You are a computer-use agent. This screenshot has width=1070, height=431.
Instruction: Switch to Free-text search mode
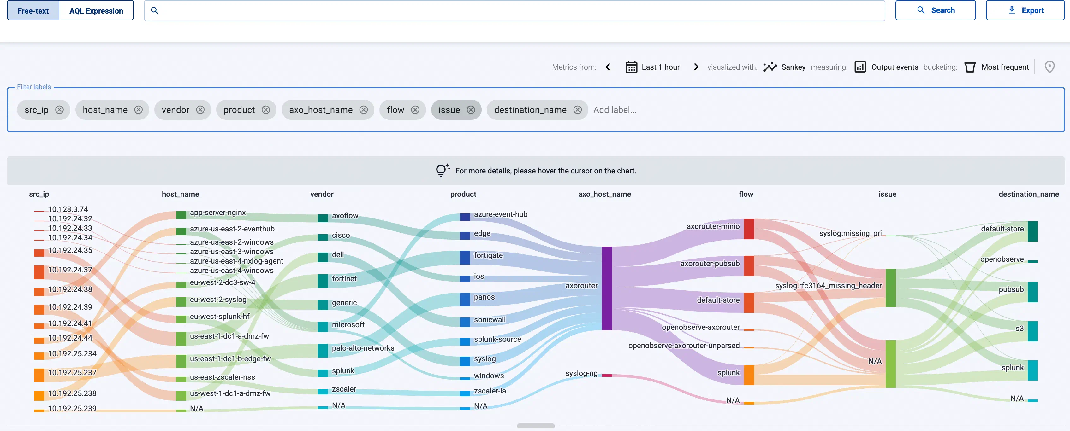point(33,10)
